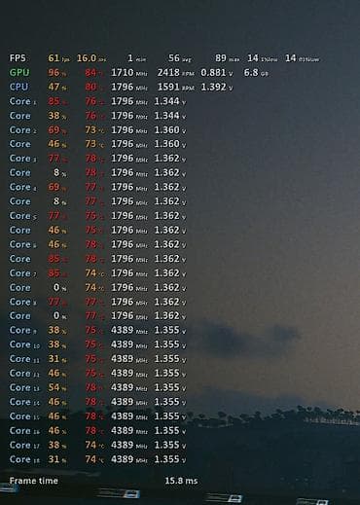Image resolution: width=360 pixels, height=505 pixels.
Task: Click the Core 14 label
Action: (x=24, y=402)
